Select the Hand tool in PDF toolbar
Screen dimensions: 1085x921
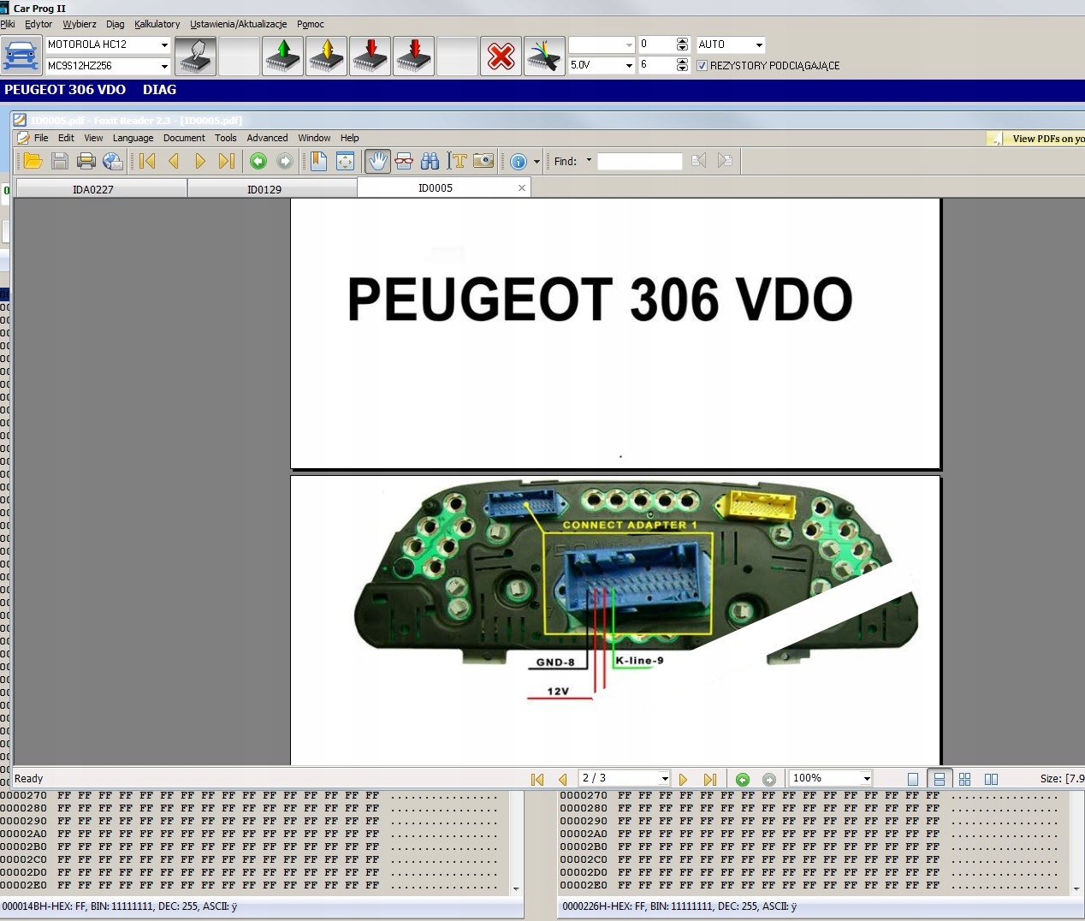point(377,161)
